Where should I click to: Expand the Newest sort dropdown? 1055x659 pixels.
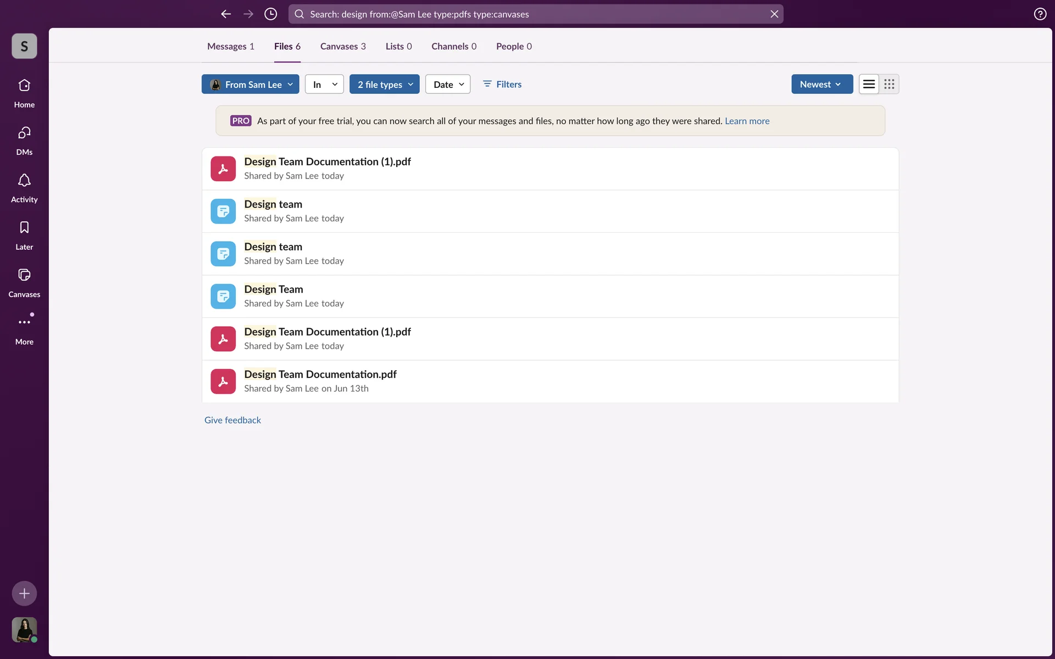coord(821,84)
